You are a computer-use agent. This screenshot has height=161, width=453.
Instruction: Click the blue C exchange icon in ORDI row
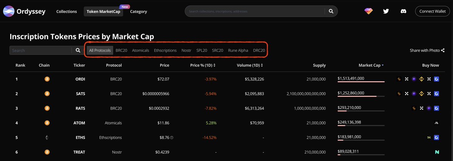pos(436,79)
